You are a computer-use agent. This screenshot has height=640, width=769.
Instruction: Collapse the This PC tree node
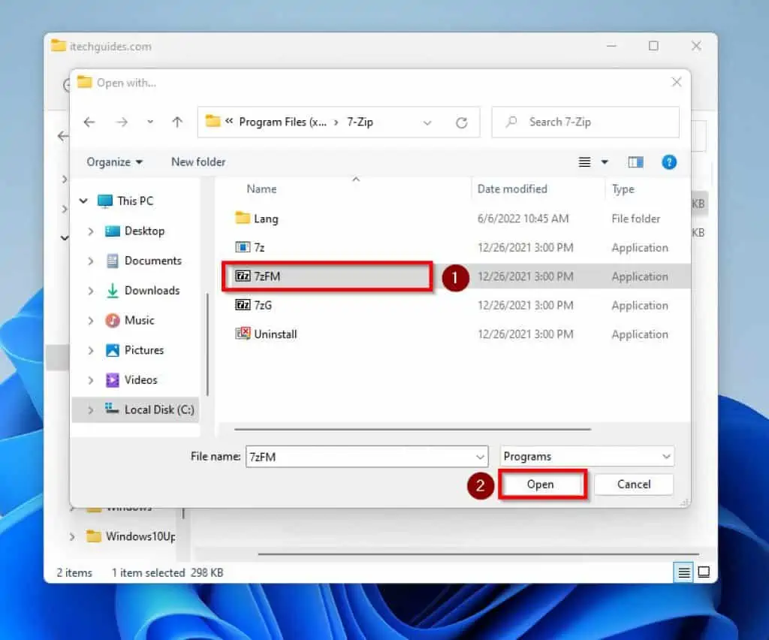(83, 201)
